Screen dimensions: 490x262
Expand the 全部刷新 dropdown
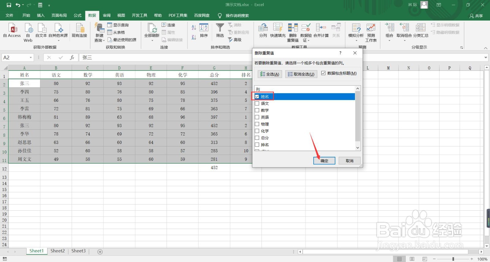[x=152, y=40]
